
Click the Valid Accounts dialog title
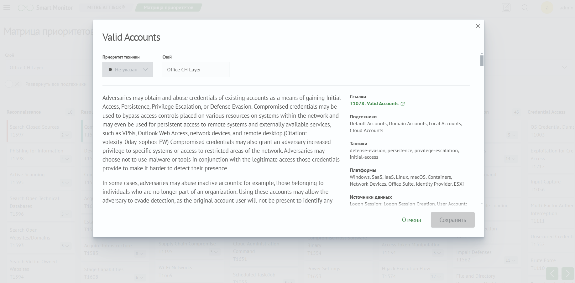[x=131, y=37]
